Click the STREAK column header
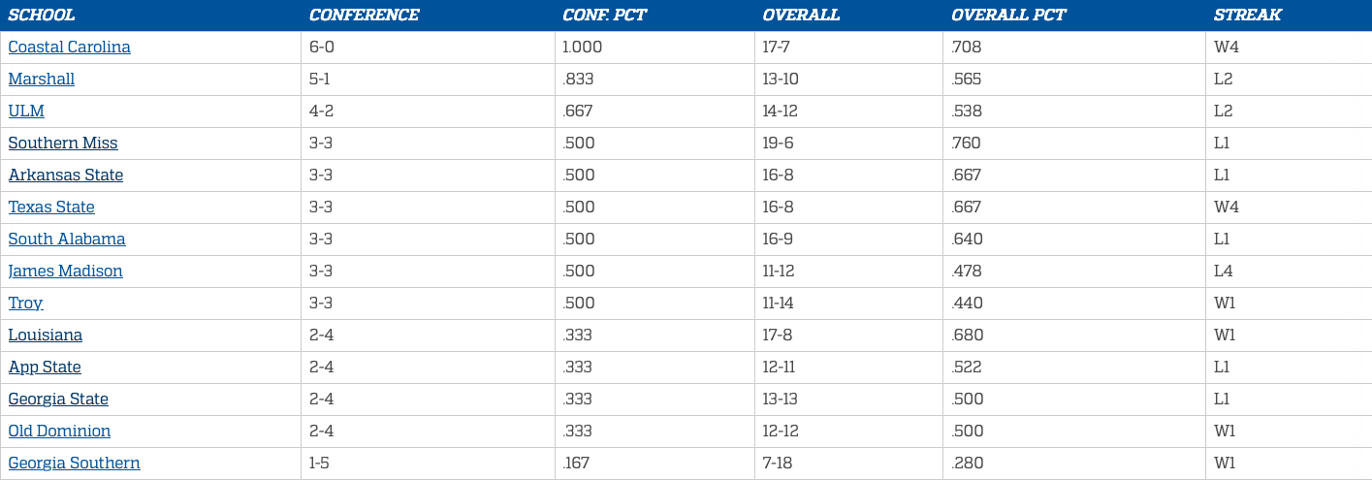Viewport: 1372px width, 480px height. (x=1247, y=15)
